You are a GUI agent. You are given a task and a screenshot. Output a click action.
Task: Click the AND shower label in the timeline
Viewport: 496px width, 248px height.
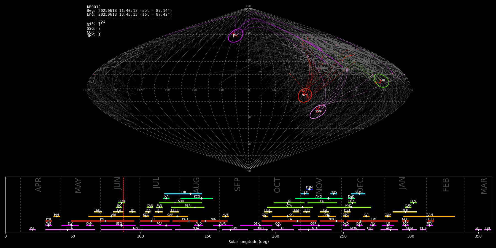pyautogui.click(x=319, y=197)
